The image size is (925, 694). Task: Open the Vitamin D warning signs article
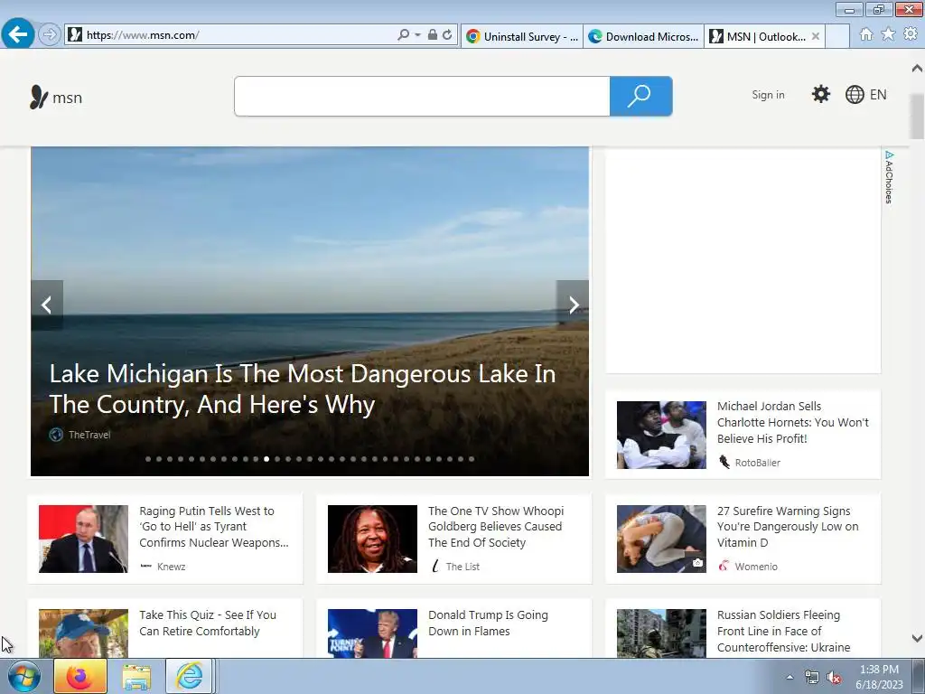[788, 527]
